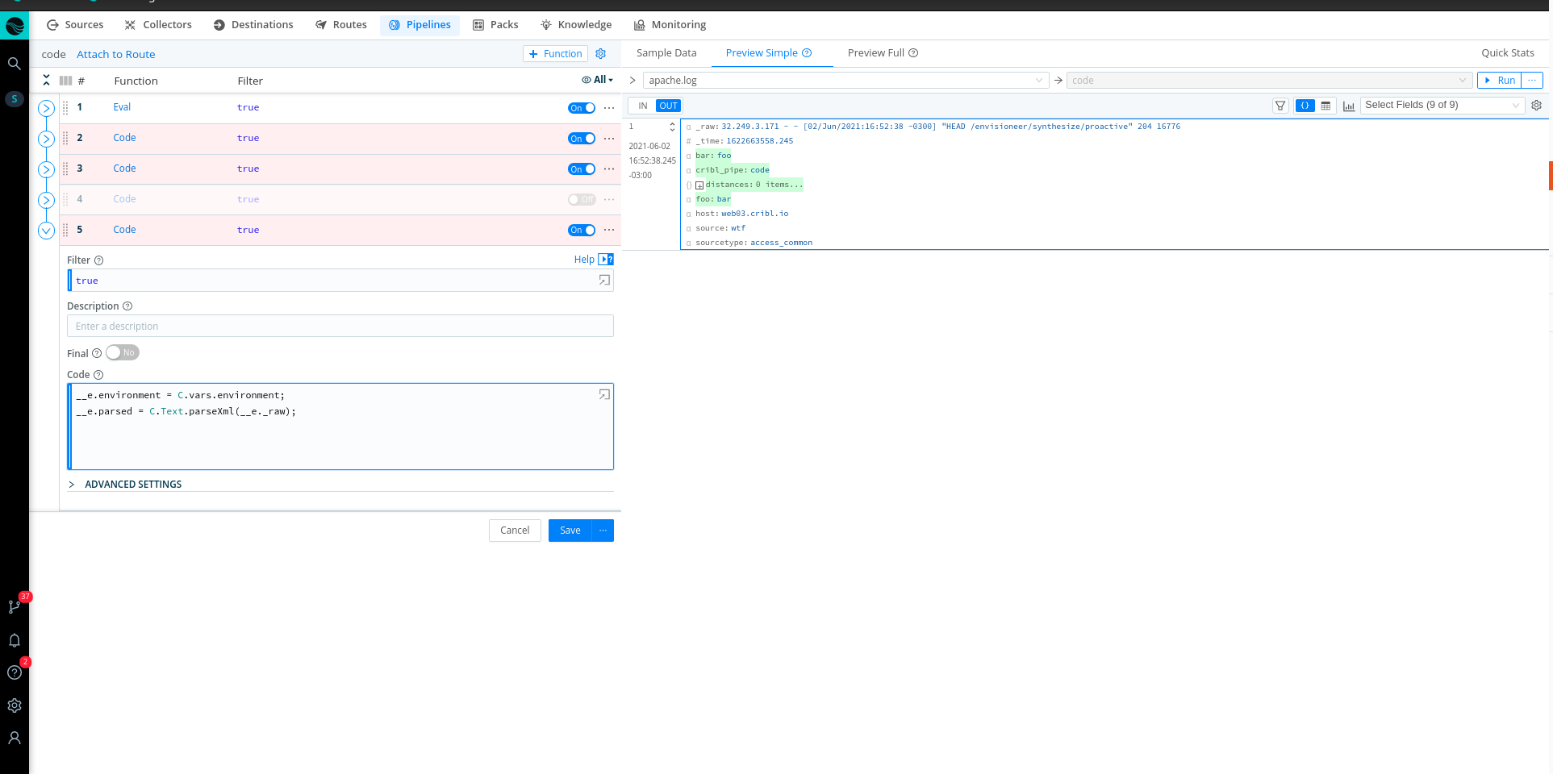Open pipeline settings gear icon
The width and height of the screenshot is (1553, 774).
(x=600, y=54)
